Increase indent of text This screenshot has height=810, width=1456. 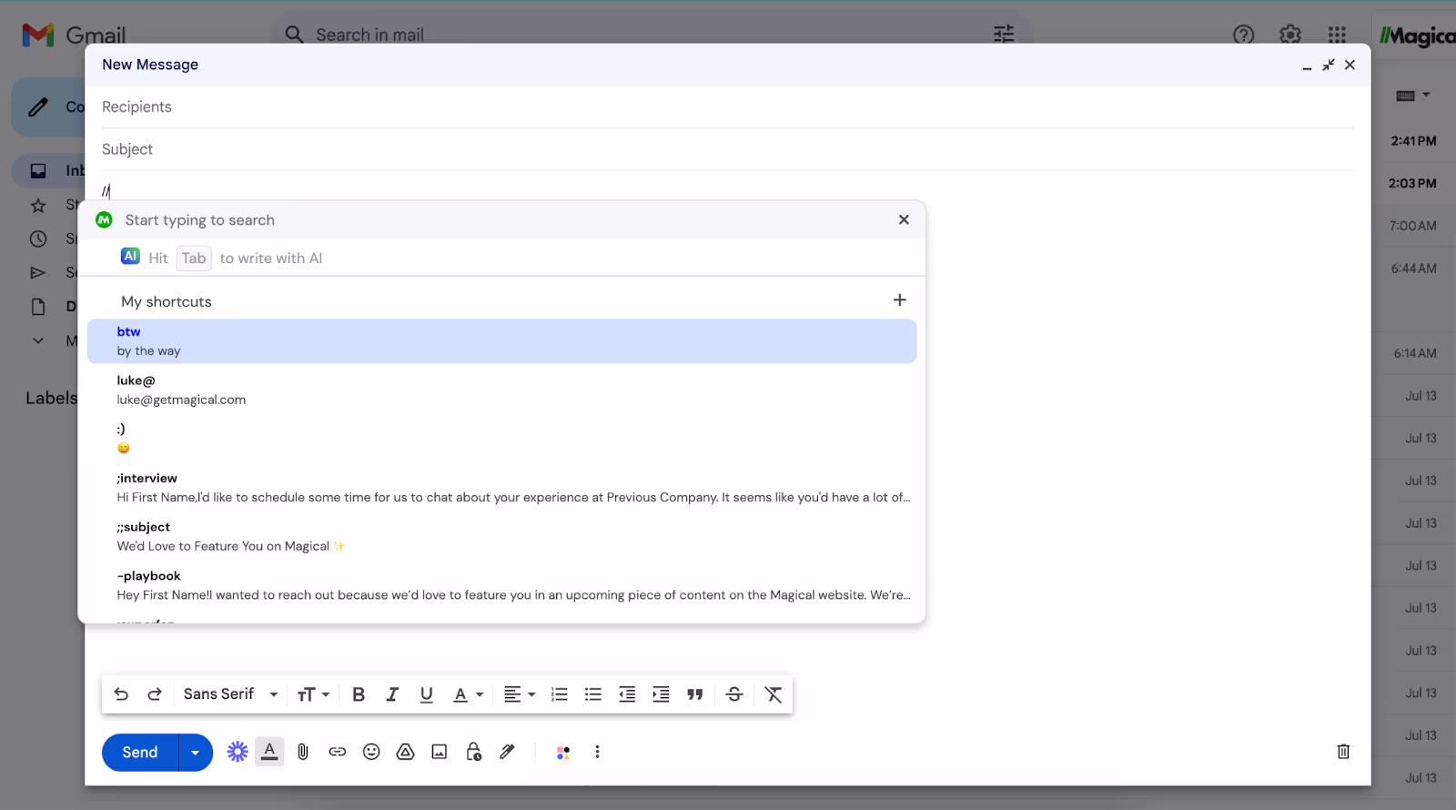(661, 694)
